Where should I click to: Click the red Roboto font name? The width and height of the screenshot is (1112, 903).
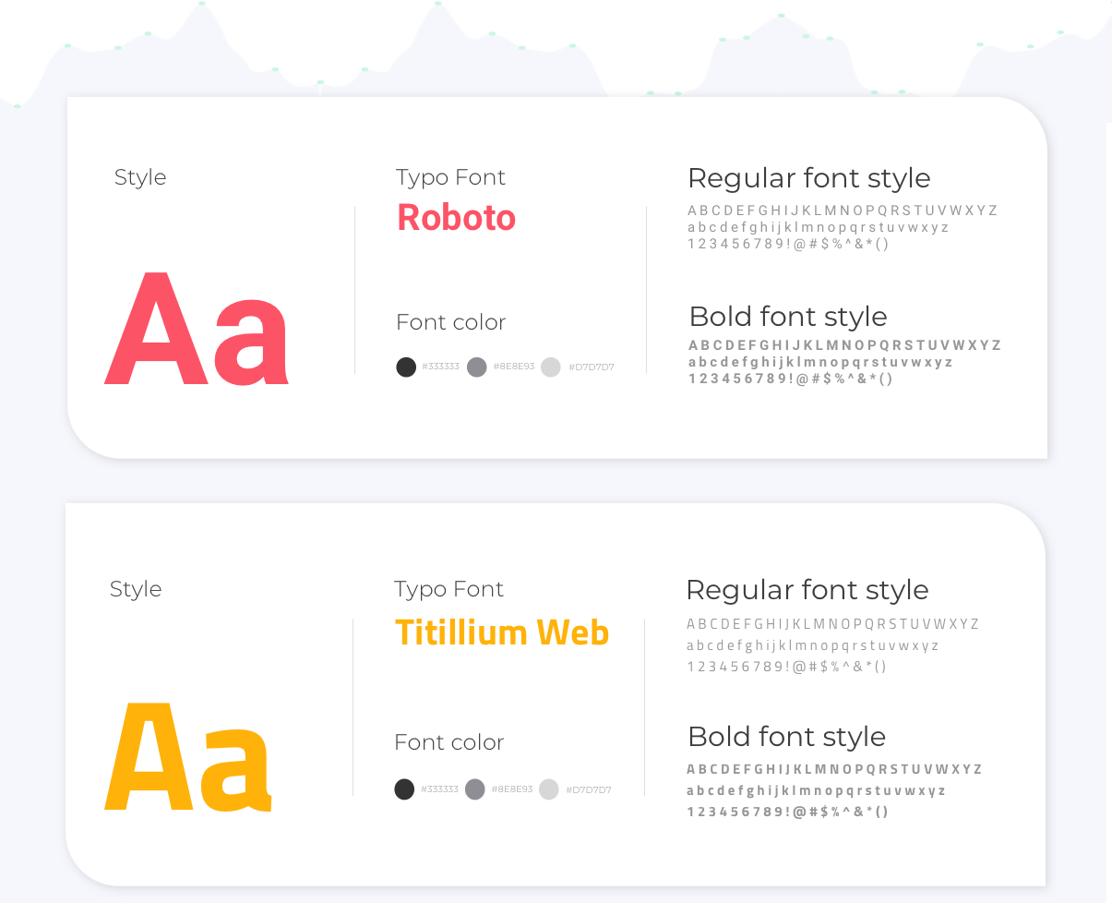[x=457, y=218]
